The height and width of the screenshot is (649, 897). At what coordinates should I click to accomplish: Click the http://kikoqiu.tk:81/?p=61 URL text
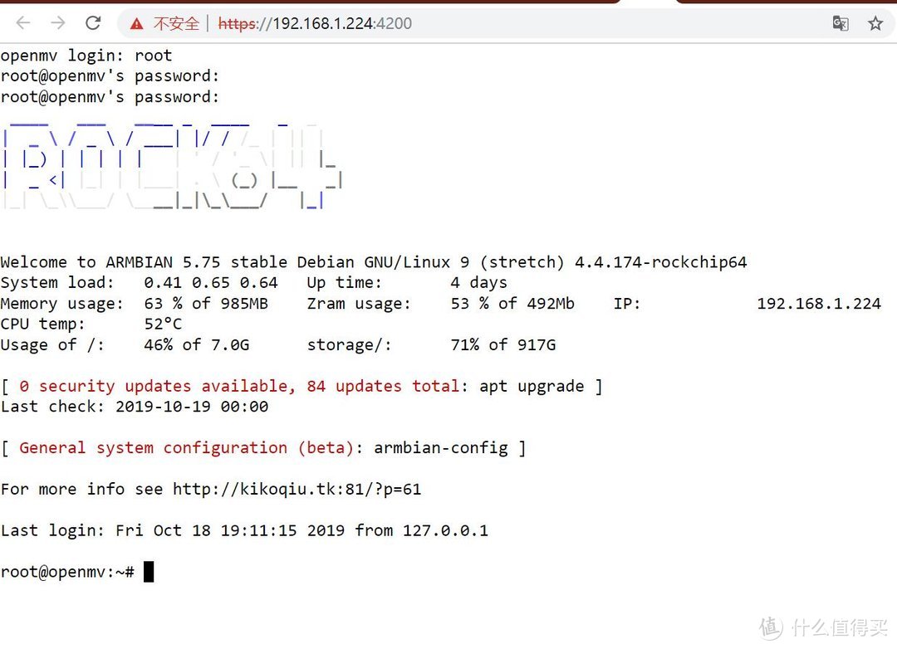pyautogui.click(x=297, y=490)
